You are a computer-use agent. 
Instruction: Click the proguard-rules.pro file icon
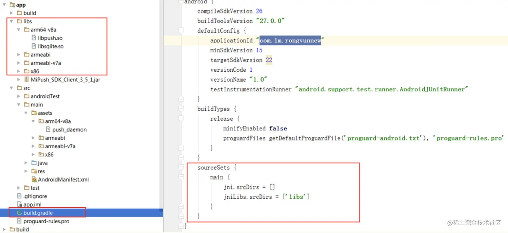point(19,221)
